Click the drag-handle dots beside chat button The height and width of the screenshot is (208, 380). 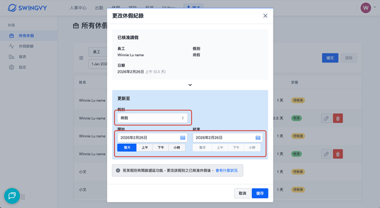pyautogui.click(x=23, y=197)
